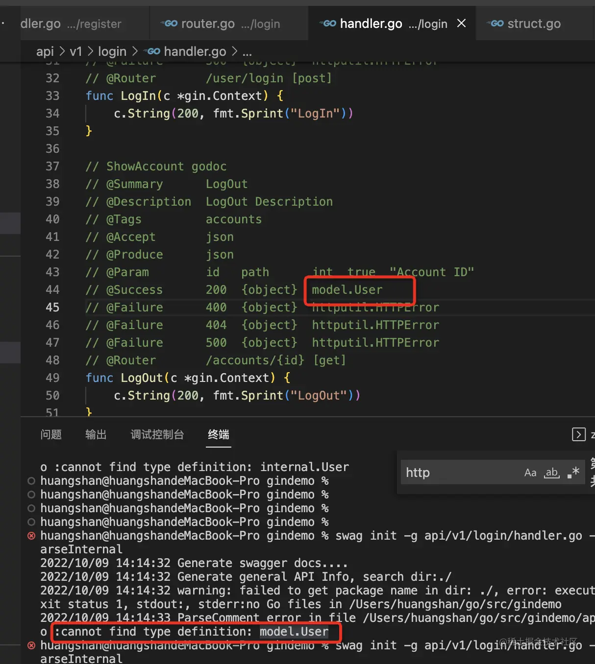
Task: Click first 'swag init -g' command in terminal
Action: [x=376, y=536]
